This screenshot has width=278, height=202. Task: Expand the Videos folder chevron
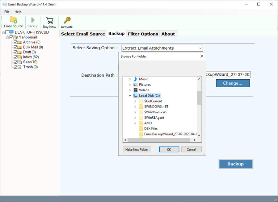(130, 90)
